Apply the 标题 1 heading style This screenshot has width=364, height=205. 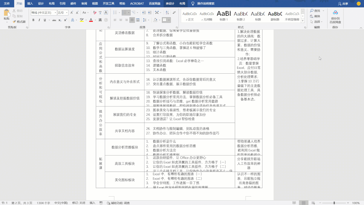coord(224,16)
